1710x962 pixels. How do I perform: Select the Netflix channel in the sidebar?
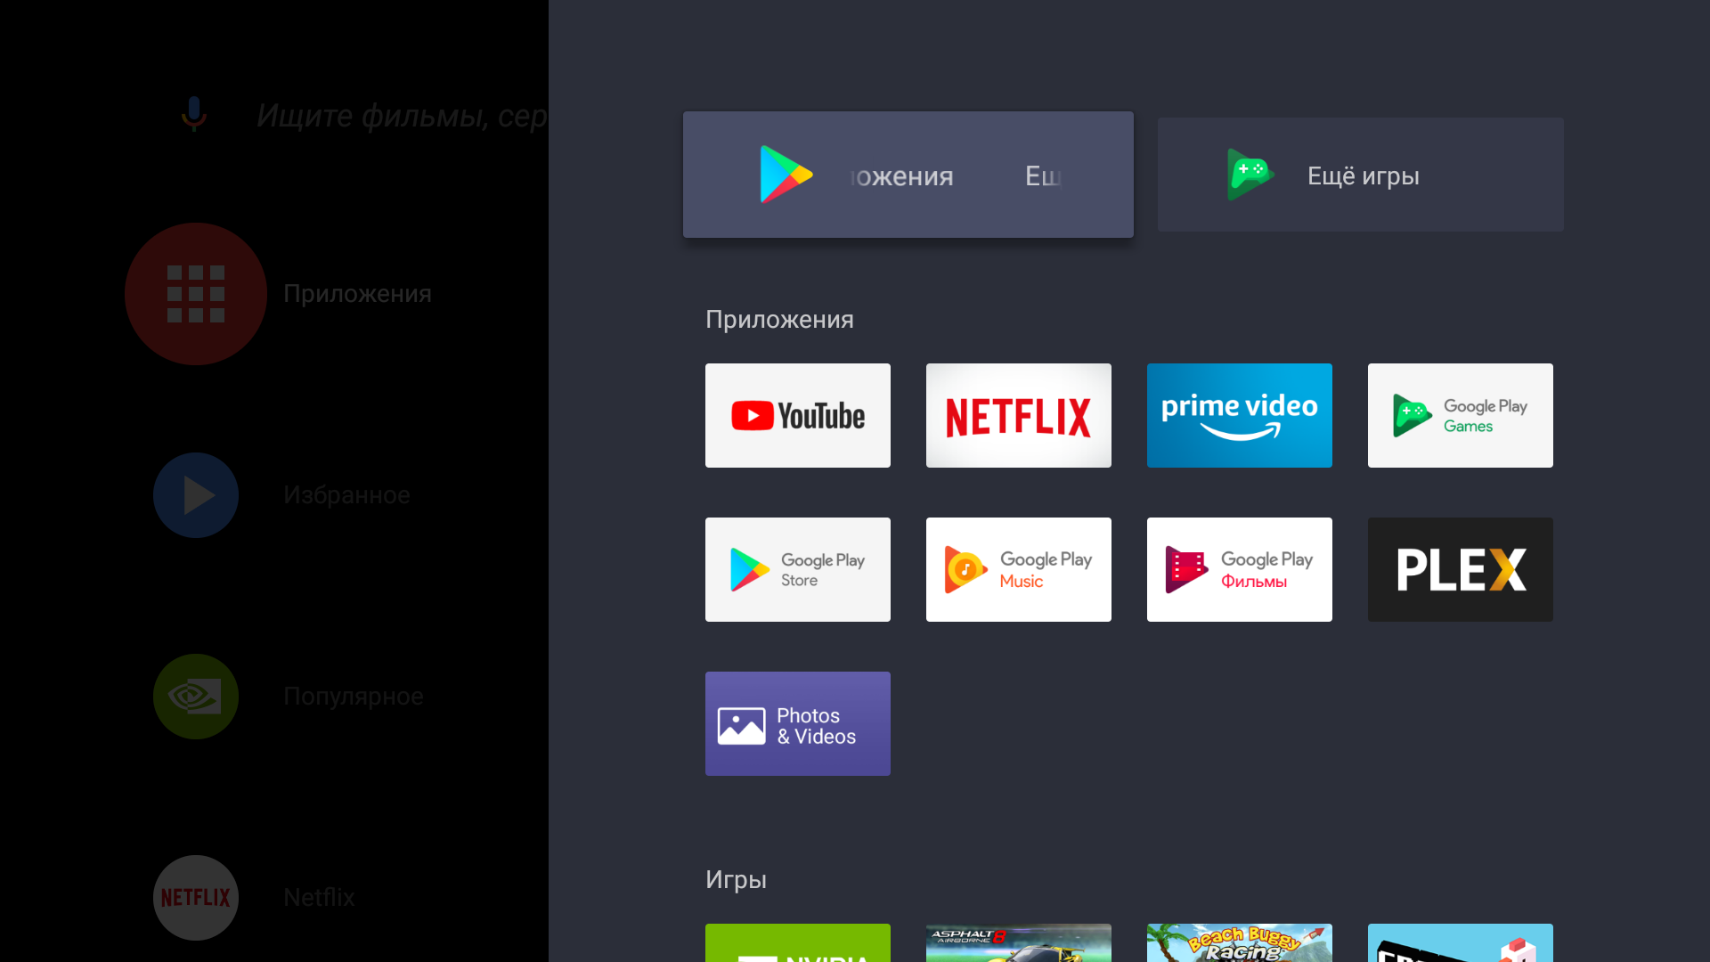[x=196, y=897]
